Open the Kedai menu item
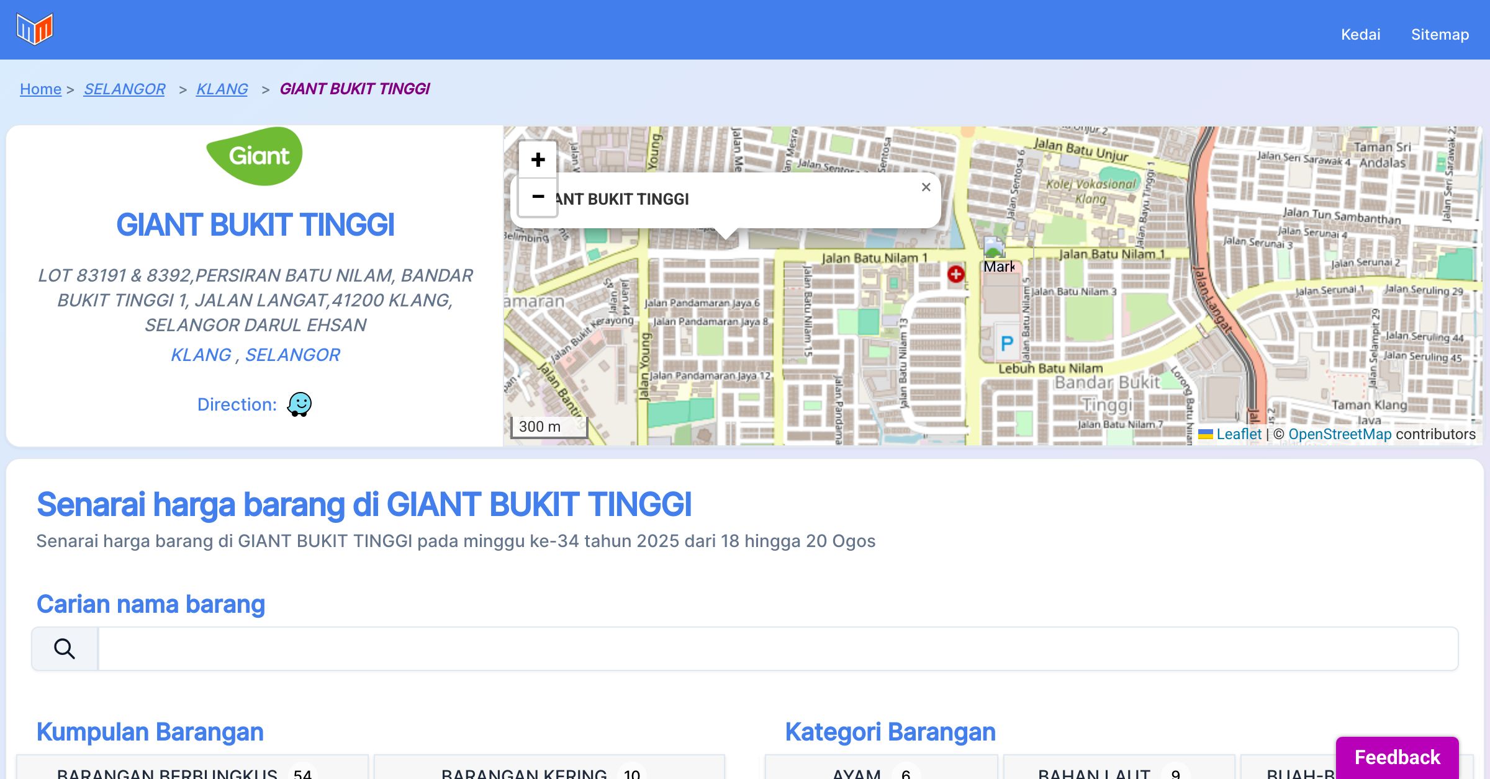This screenshot has width=1490, height=779. point(1360,34)
